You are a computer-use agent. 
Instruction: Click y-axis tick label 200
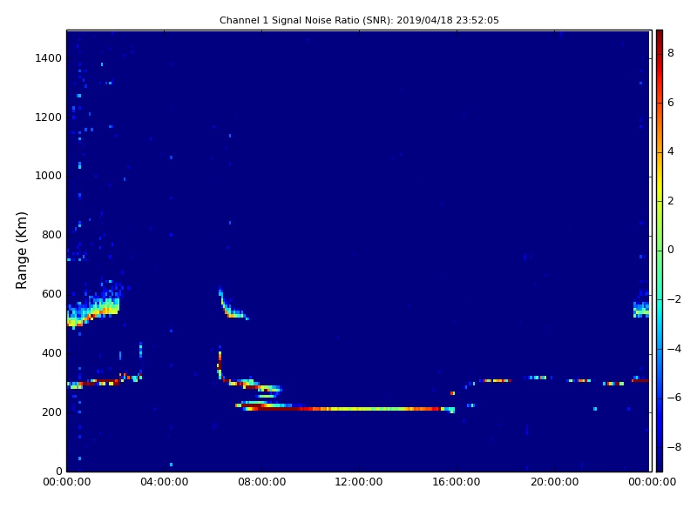pyautogui.click(x=51, y=412)
